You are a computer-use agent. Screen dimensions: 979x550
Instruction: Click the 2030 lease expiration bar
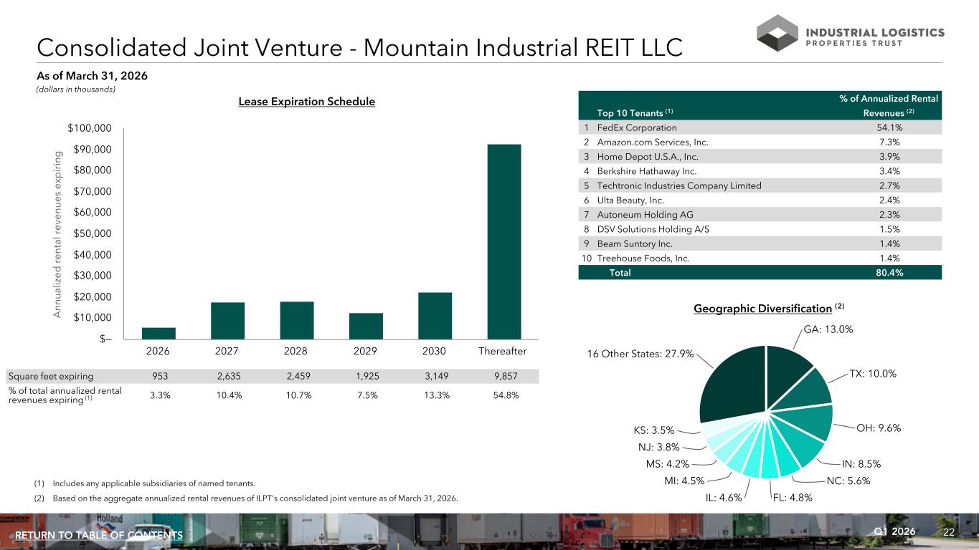click(435, 316)
